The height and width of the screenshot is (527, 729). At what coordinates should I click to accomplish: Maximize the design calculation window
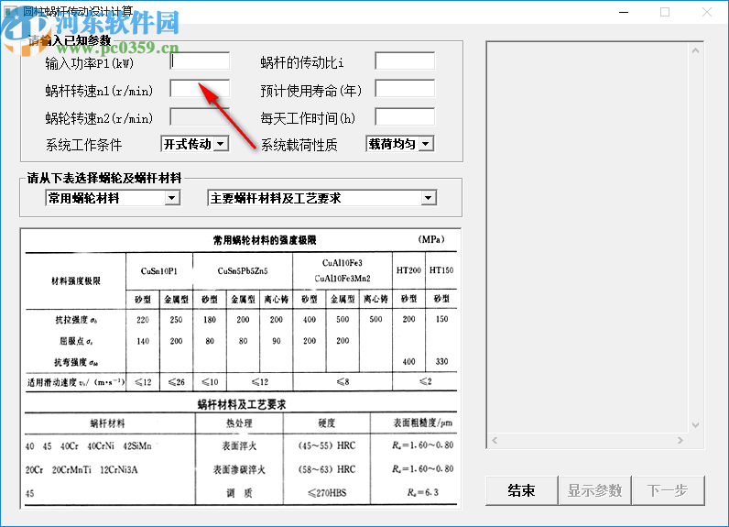pos(665,12)
